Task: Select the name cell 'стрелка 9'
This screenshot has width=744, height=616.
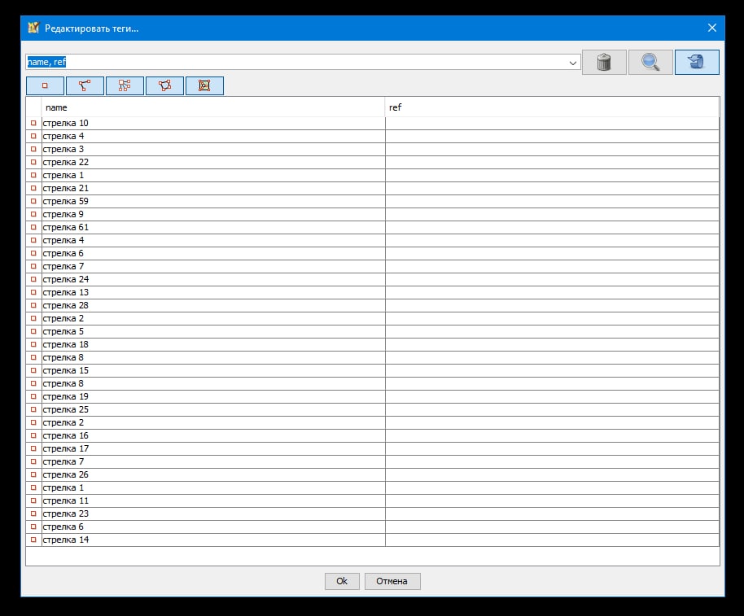Action: [x=213, y=214]
